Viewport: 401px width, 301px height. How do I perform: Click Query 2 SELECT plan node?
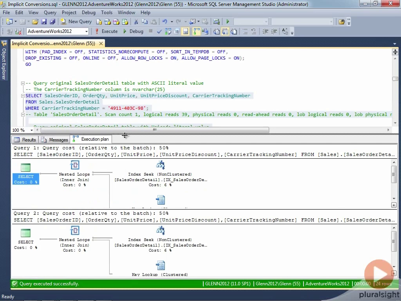[x=25, y=239]
